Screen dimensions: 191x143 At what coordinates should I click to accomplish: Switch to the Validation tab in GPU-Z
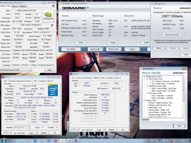tap(23, 6)
